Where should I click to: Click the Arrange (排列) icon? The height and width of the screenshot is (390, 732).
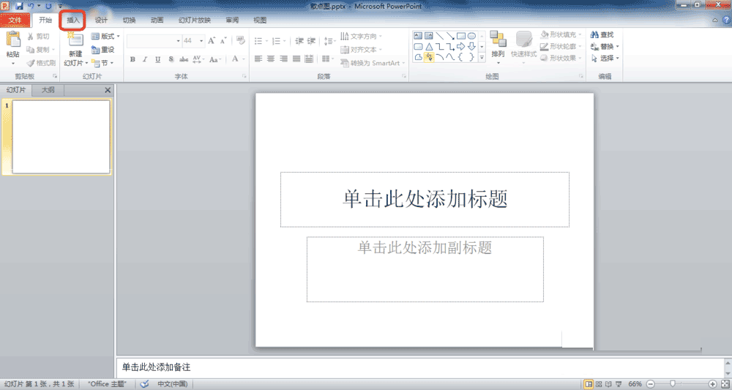(498, 40)
